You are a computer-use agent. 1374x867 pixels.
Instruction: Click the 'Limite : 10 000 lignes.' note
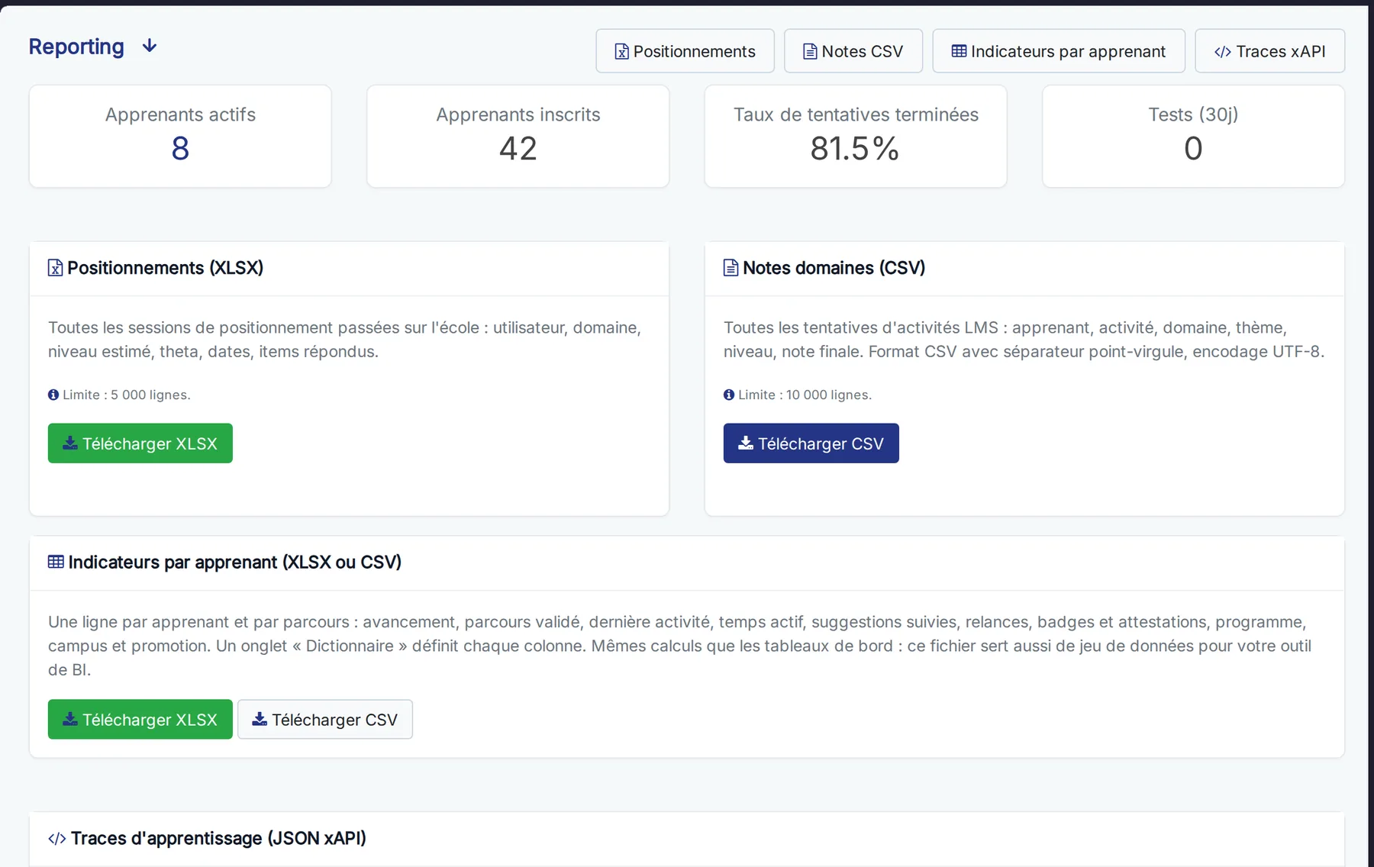[805, 395]
